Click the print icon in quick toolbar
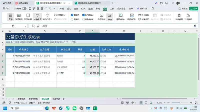This screenshot has height=112, width=200. (38, 8)
